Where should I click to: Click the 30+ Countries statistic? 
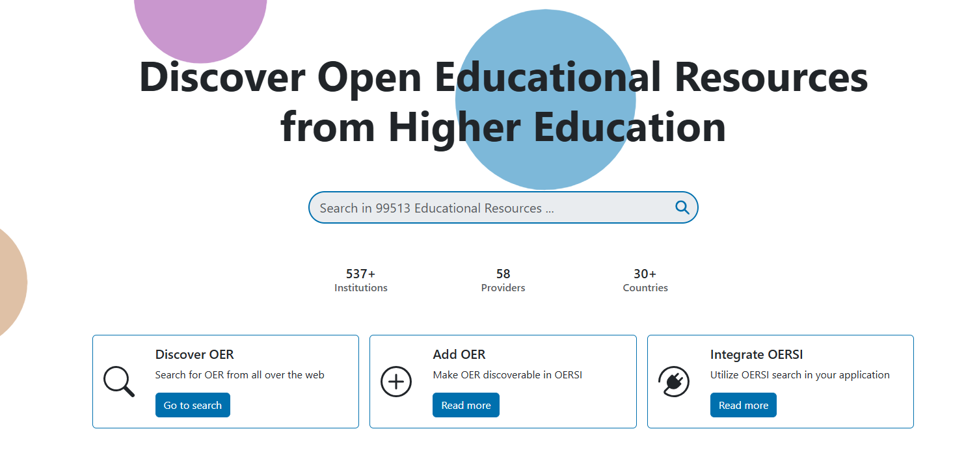coord(645,280)
